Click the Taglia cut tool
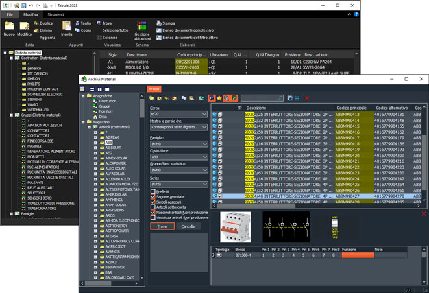429x293 pixels. pos(83,23)
